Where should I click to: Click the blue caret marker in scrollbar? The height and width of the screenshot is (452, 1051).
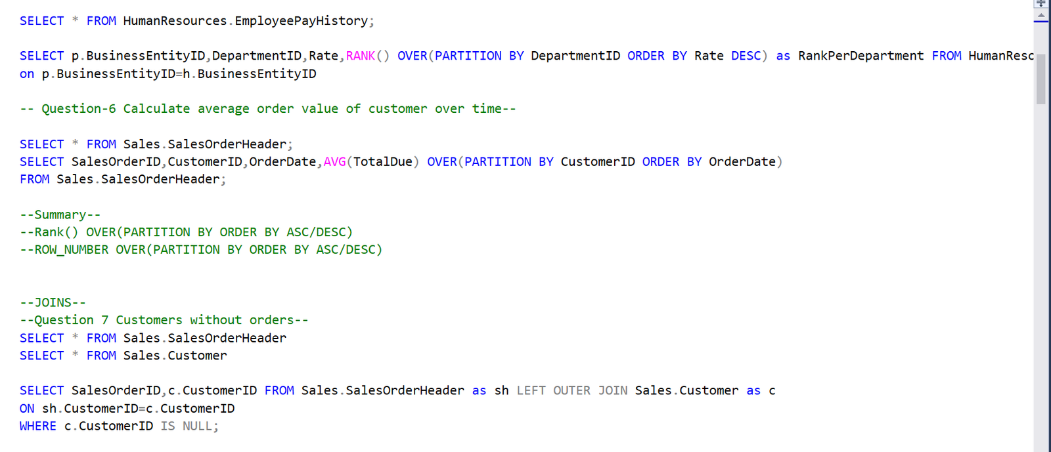1041,22
